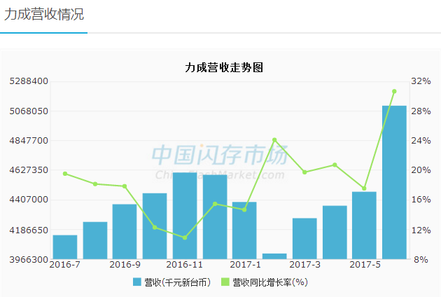Click the highest green growth-rate point near 32%

point(394,91)
